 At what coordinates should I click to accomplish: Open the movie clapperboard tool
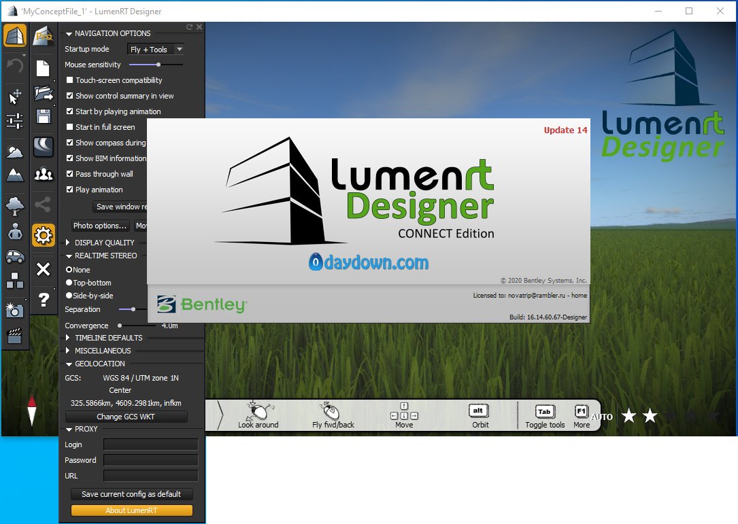[x=14, y=335]
